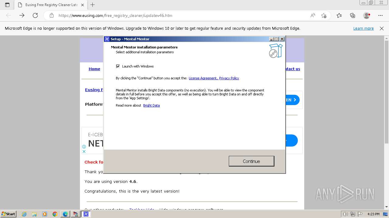Image resolution: width=389 pixels, height=218 pixels.
Task: Add this page to favorites
Action: (324, 15)
